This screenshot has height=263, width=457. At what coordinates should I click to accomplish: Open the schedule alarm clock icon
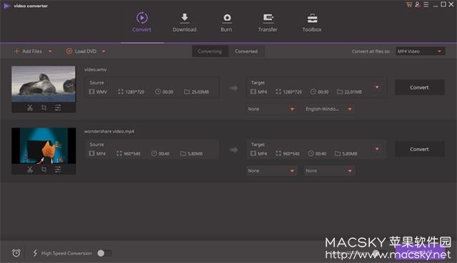tap(16, 253)
